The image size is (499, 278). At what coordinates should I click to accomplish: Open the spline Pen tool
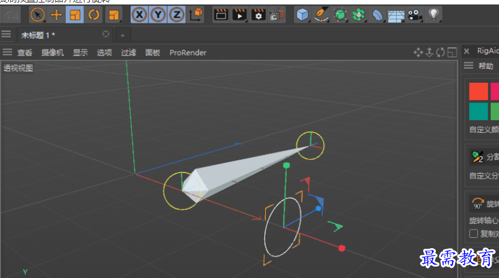tap(321, 15)
